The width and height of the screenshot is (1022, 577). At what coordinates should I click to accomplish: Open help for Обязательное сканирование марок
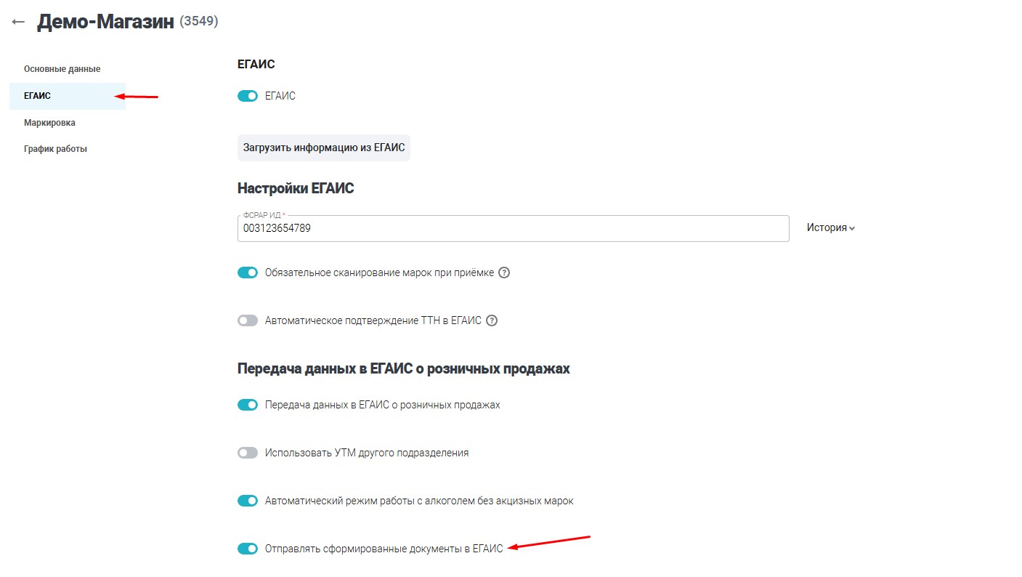(x=505, y=273)
